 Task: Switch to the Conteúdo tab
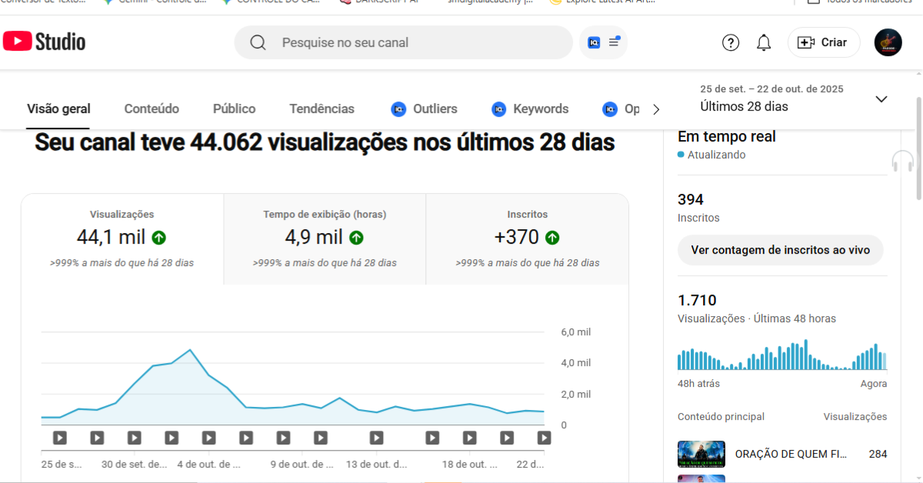click(152, 109)
